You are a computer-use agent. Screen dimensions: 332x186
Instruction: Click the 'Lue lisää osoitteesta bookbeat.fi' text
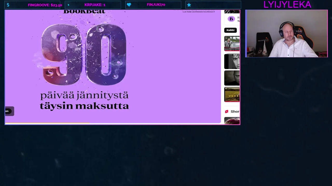click(199, 12)
